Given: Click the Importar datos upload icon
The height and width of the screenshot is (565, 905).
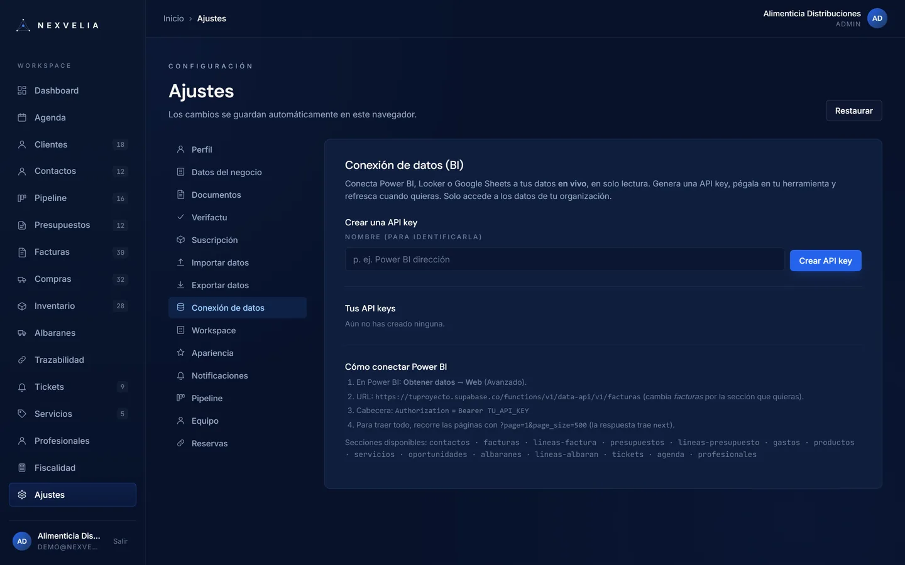Looking at the screenshot, I should (180, 262).
